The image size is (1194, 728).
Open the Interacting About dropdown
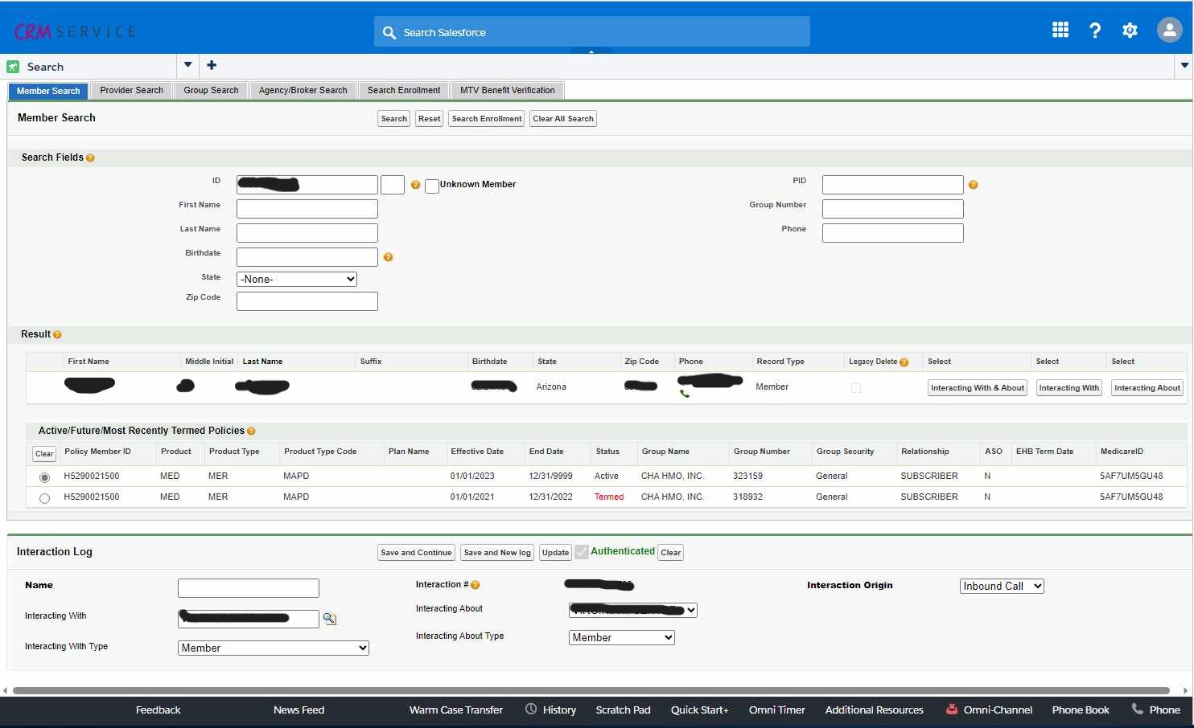pyautogui.click(x=632, y=610)
